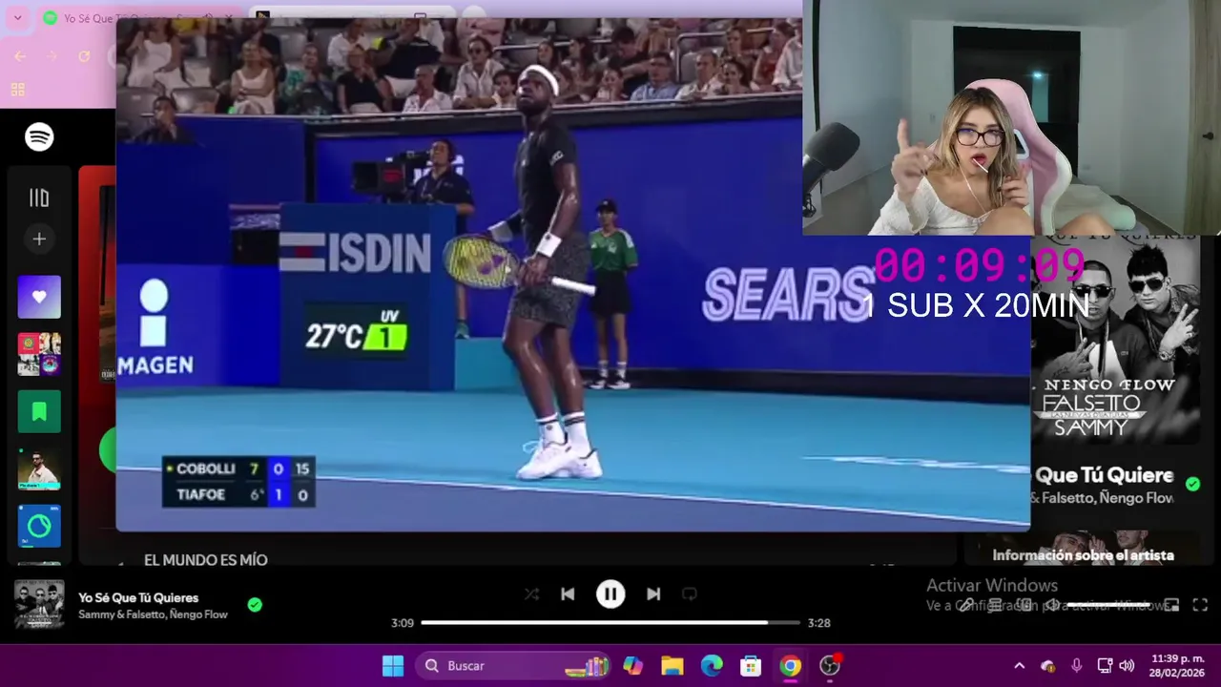1221x687 pixels.
Task: Open Google Chrome from the taskbar
Action: click(790, 666)
